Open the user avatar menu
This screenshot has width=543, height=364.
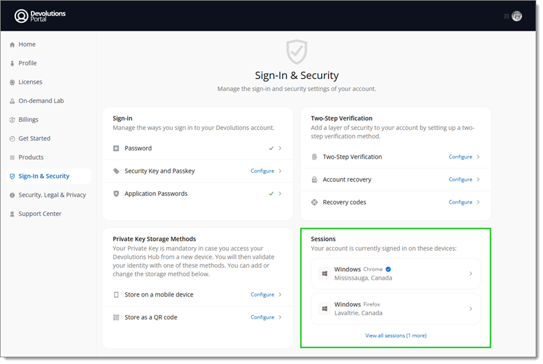(516, 16)
